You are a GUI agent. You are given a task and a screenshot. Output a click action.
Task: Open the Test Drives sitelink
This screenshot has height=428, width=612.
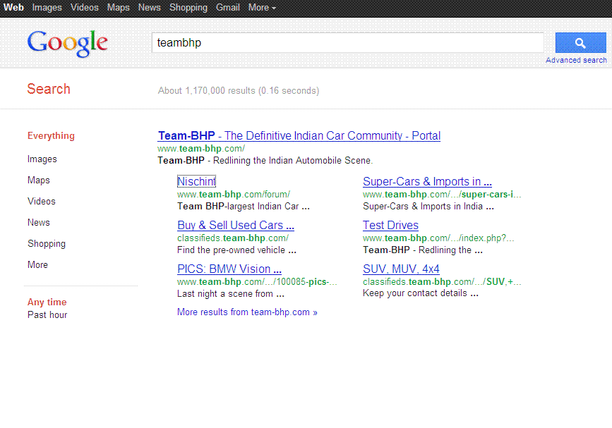390,225
